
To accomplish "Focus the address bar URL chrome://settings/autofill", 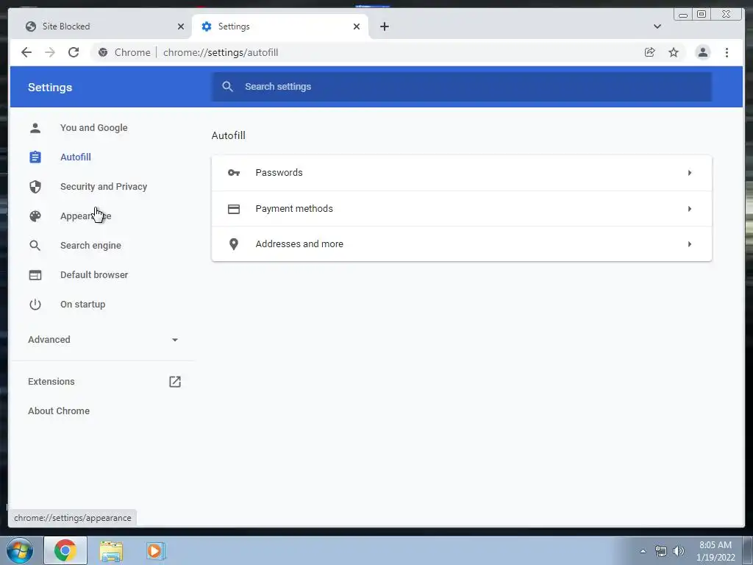I will click(x=221, y=52).
